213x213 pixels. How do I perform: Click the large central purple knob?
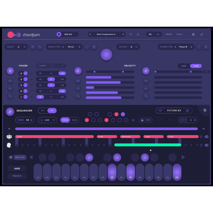(x=106, y=55)
